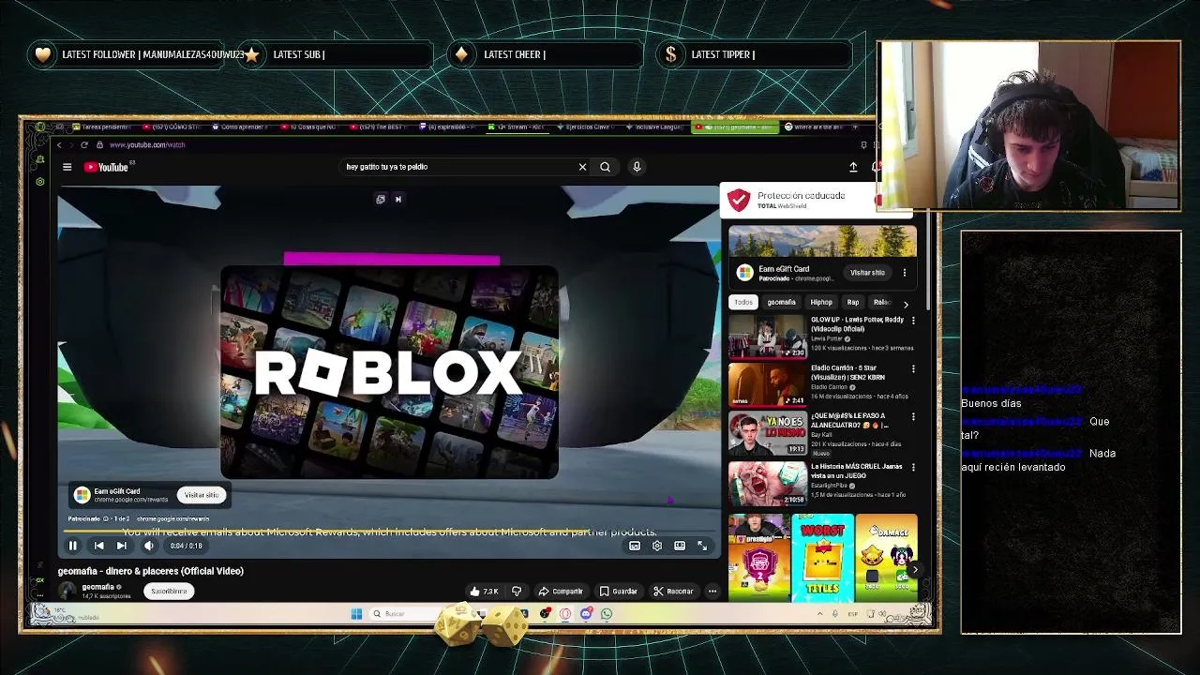Open geomafia channel avatar
Screen dimensions: 1200x675
(67, 591)
